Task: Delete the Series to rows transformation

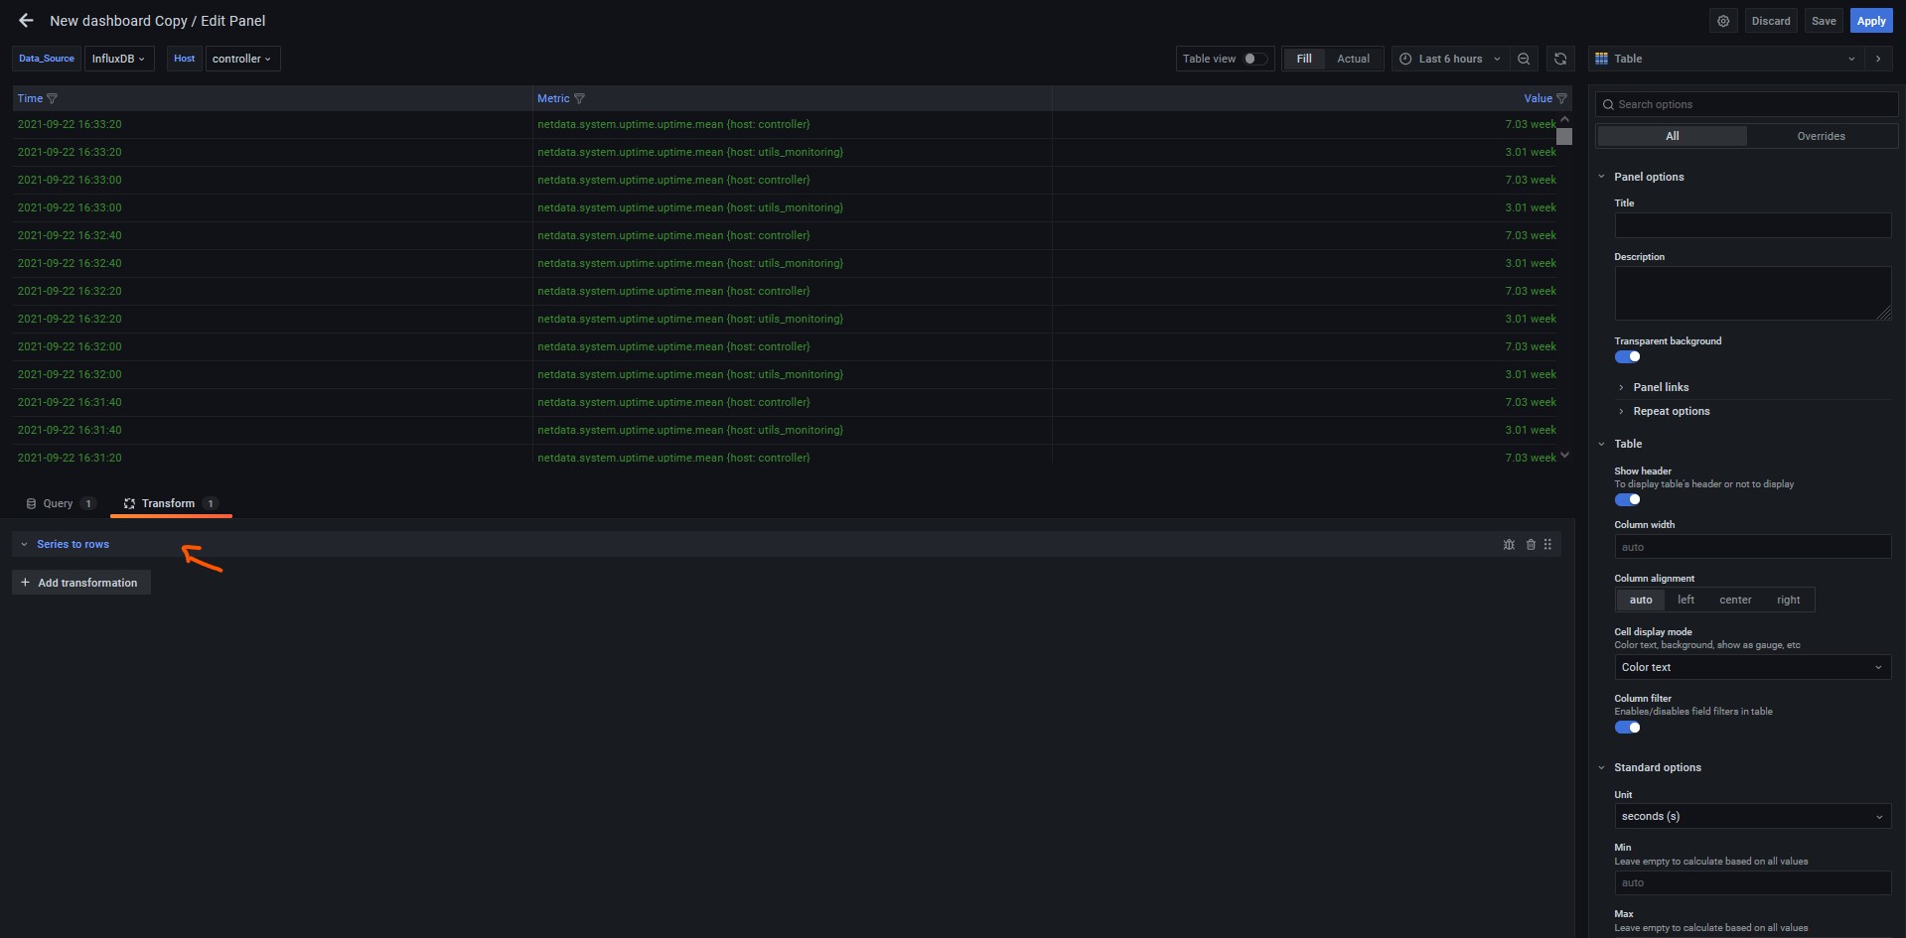Action: click(x=1531, y=544)
